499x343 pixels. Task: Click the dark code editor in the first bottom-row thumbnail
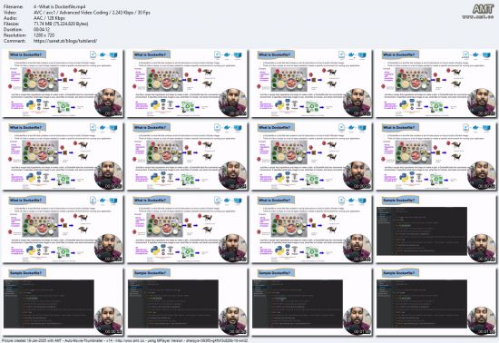[49, 304]
